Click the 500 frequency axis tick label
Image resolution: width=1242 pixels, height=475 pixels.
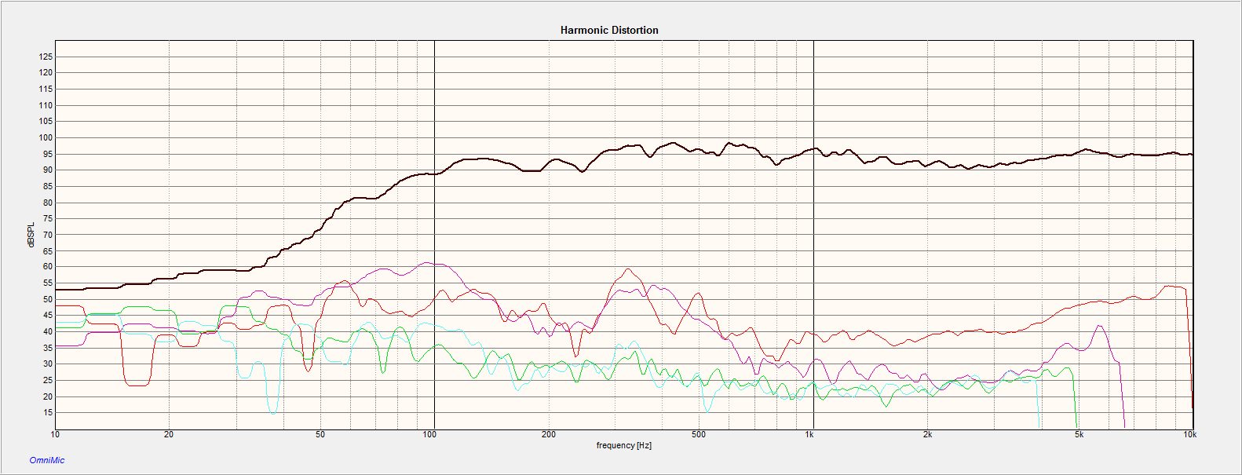699,434
